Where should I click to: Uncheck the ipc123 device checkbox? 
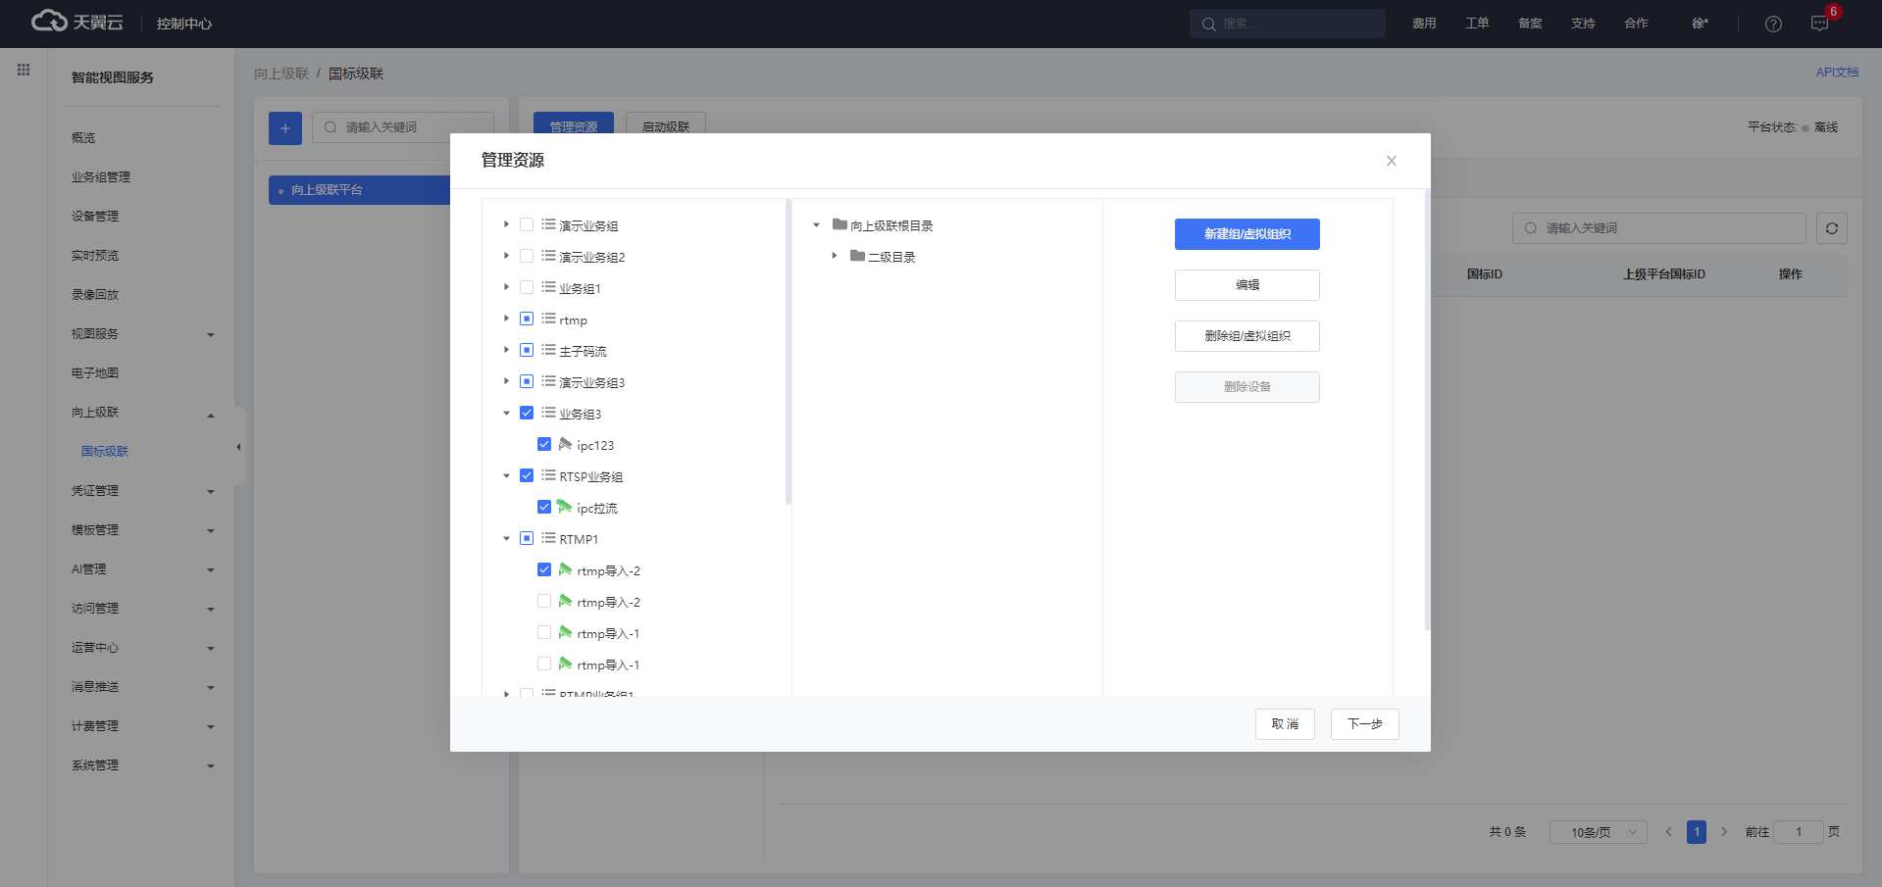pos(544,444)
